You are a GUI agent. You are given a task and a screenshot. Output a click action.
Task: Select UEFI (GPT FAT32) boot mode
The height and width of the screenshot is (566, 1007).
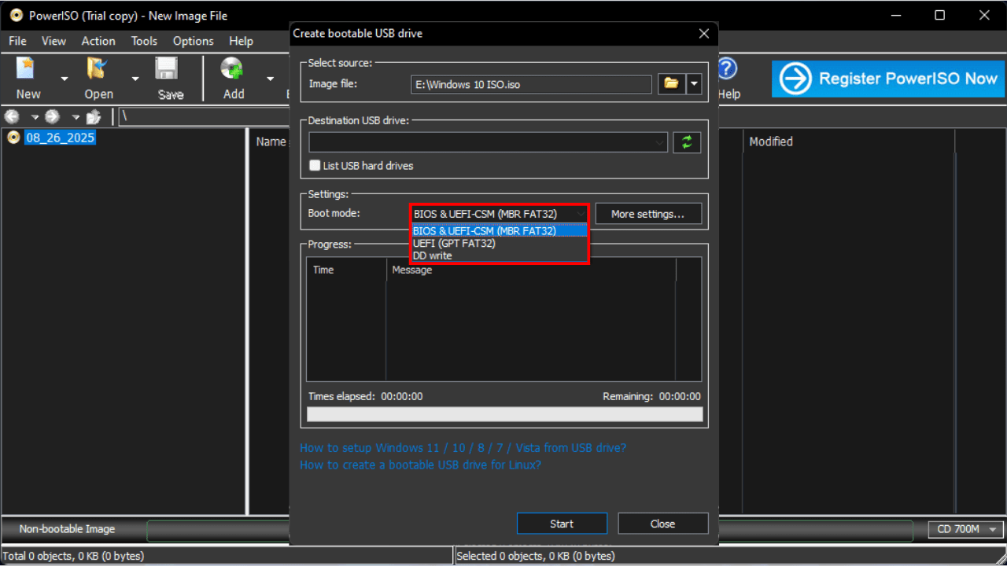point(455,243)
